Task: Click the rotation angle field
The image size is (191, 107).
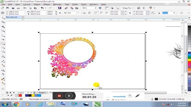Action: [72, 13]
